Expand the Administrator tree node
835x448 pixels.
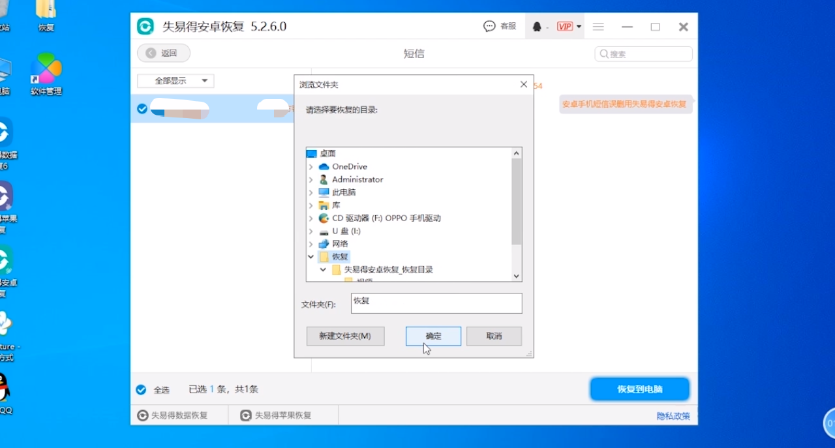tap(311, 179)
